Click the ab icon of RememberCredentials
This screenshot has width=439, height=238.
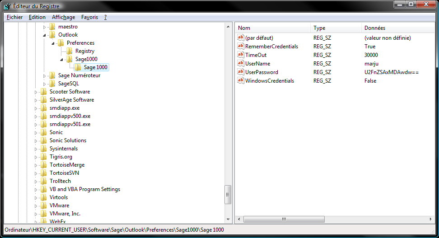click(240, 46)
